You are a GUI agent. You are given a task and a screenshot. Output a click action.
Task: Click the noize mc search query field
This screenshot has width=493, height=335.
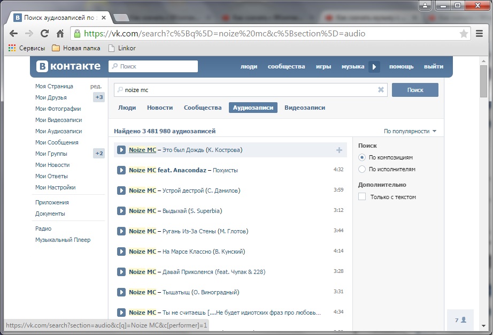pyautogui.click(x=251, y=90)
